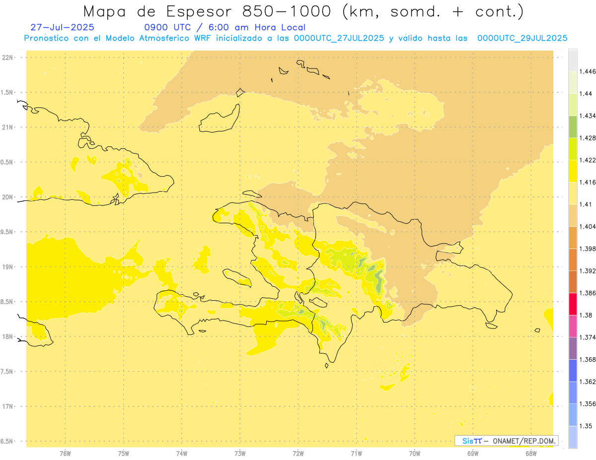
Task: Click the pink legend swatch between 1.374 and 1.38
Action: pyautogui.click(x=573, y=326)
